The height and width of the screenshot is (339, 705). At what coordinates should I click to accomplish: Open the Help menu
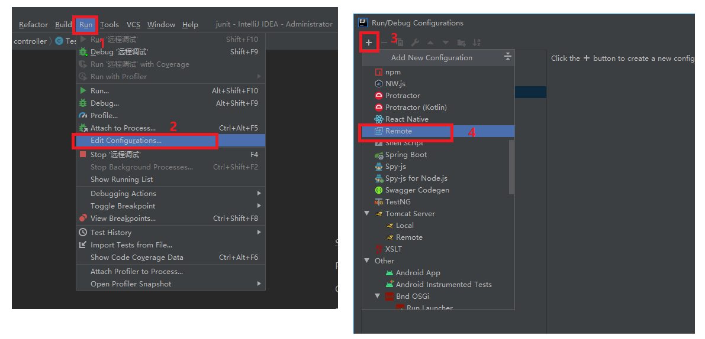coord(190,25)
